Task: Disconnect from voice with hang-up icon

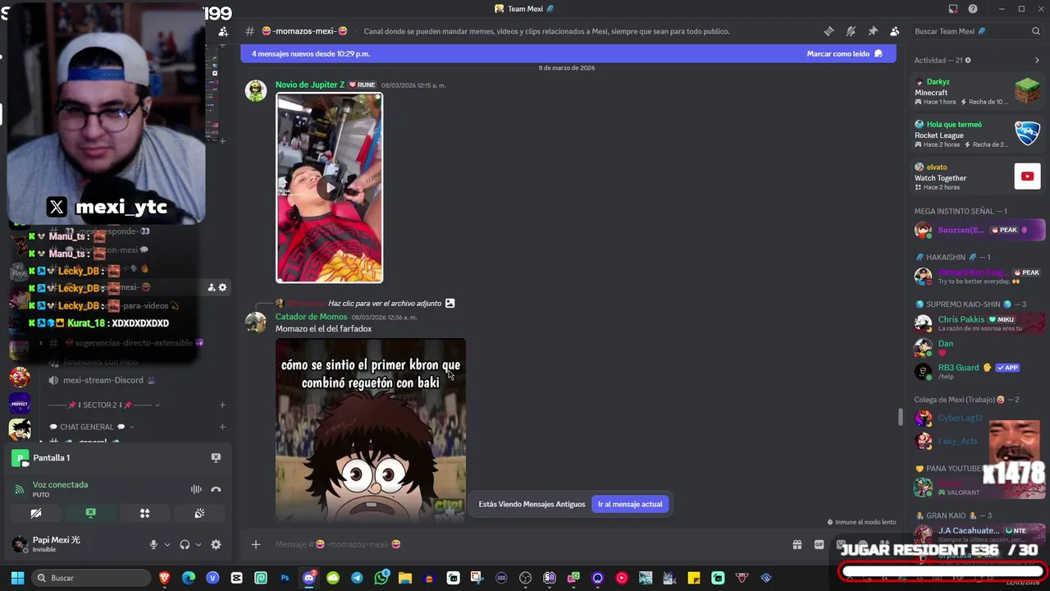Action: pyautogui.click(x=216, y=489)
